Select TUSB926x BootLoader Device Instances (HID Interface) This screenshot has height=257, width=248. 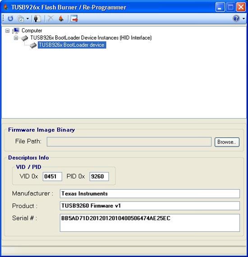click(x=91, y=38)
